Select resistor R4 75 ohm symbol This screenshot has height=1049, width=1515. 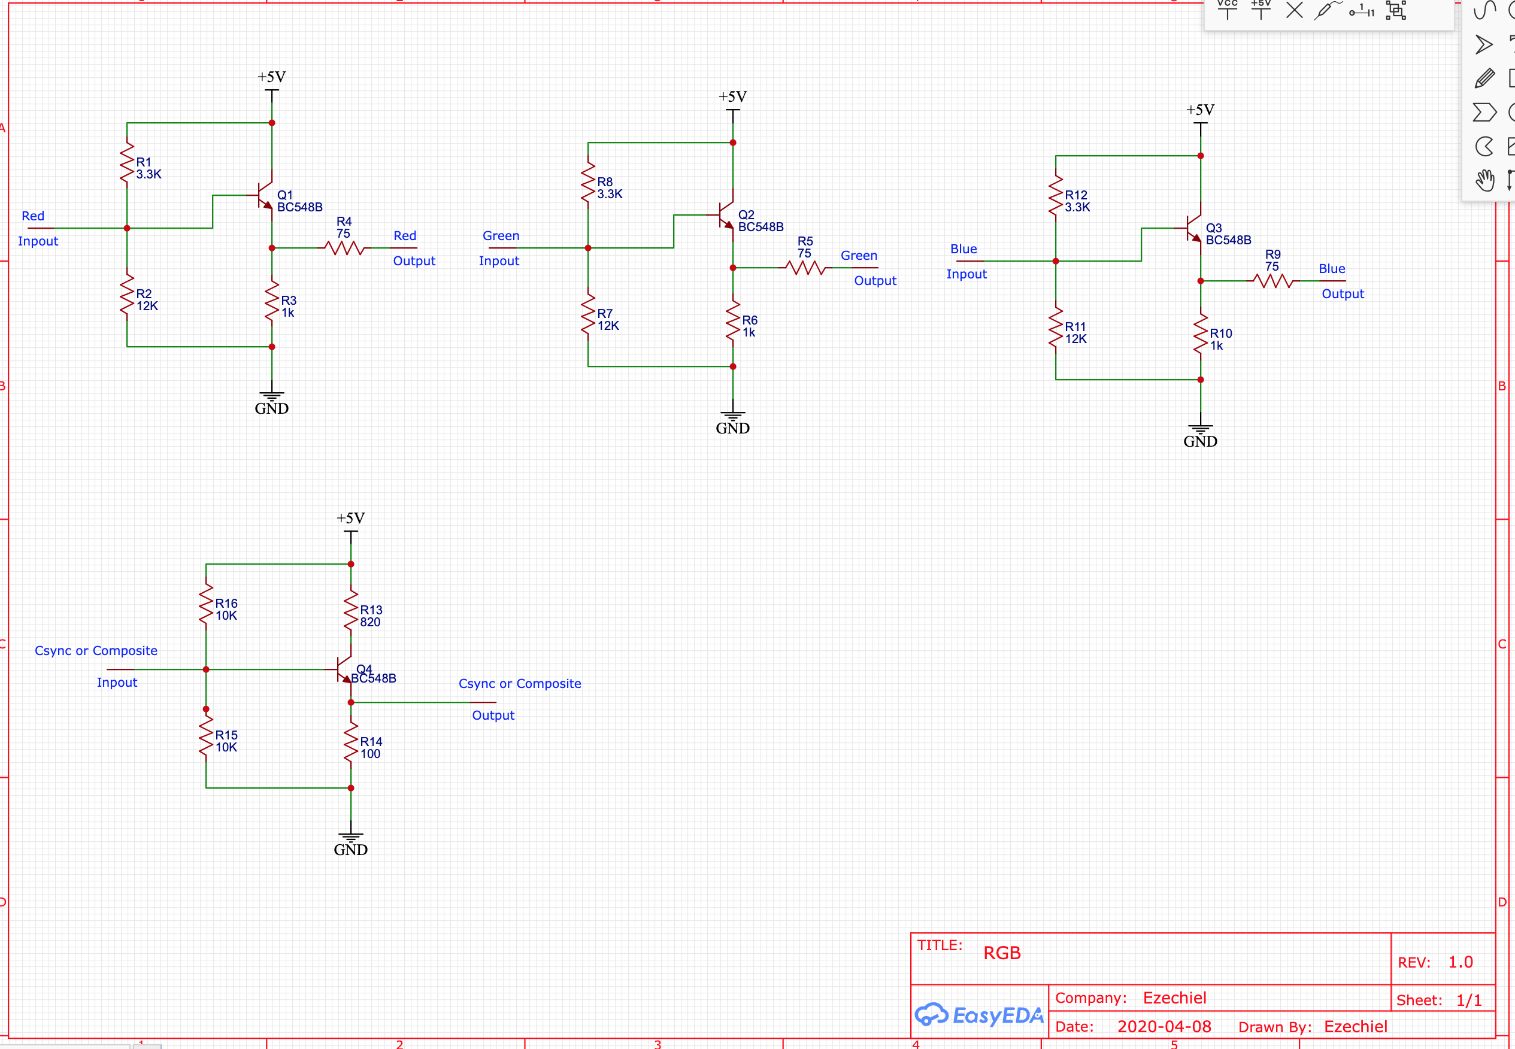(x=344, y=248)
